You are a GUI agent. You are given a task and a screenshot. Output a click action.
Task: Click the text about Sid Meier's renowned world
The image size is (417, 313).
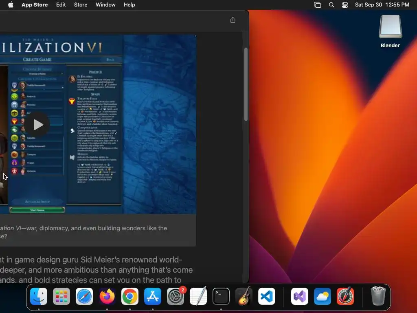(91, 260)
